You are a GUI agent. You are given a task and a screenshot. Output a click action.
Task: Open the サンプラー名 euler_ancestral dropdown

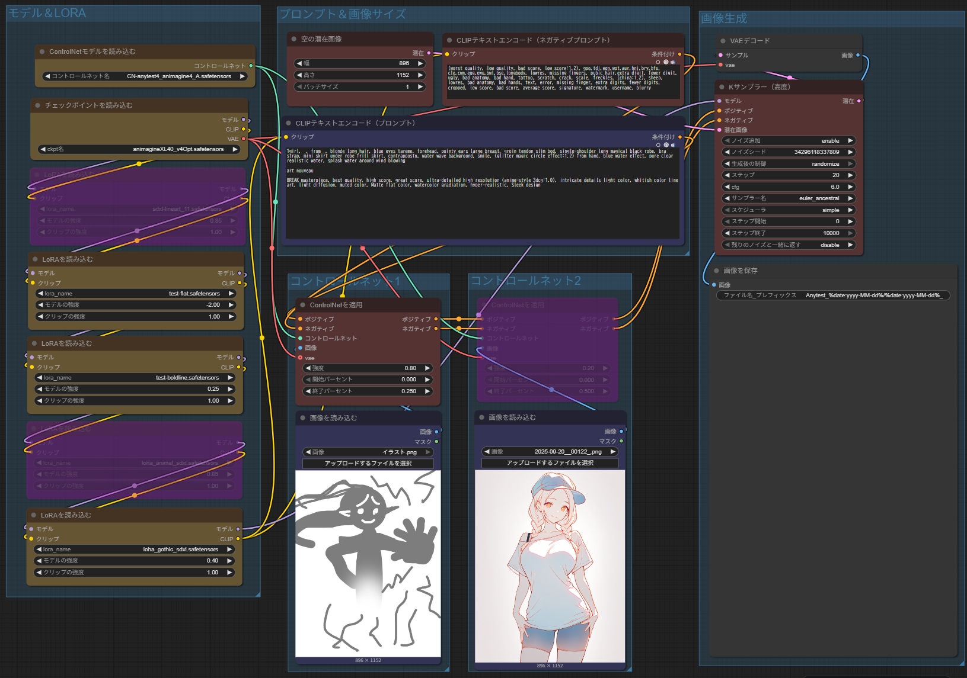click(788, 198)
